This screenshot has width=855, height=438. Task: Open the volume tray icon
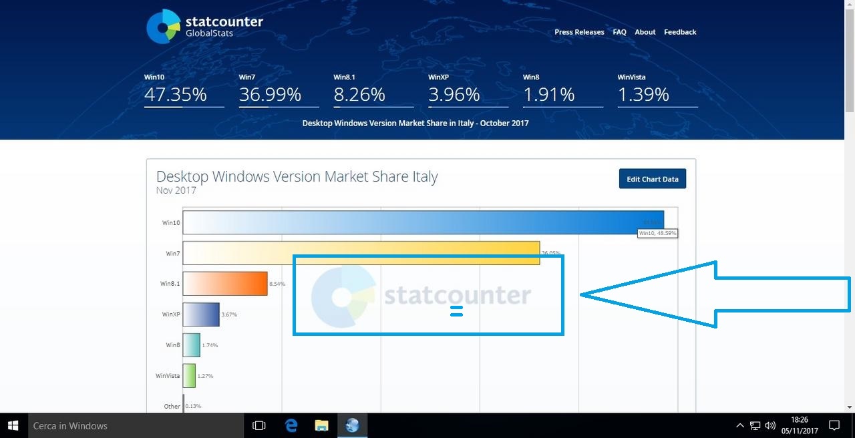tap(770, 425)
